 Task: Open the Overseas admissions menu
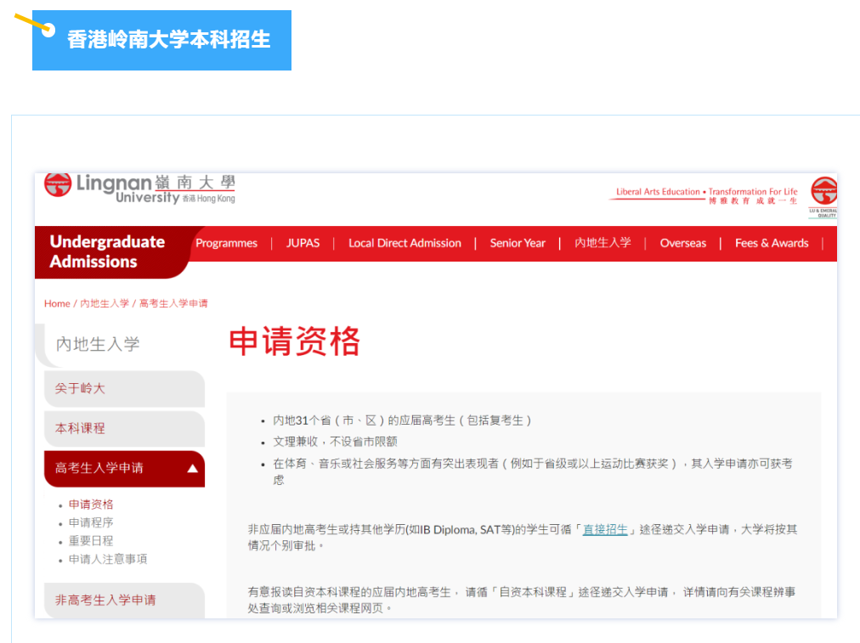[x=682, y=243]
